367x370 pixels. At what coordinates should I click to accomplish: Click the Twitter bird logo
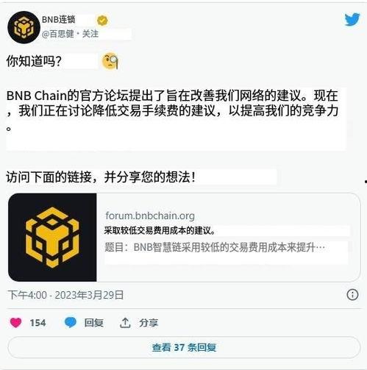click(352, 20)
